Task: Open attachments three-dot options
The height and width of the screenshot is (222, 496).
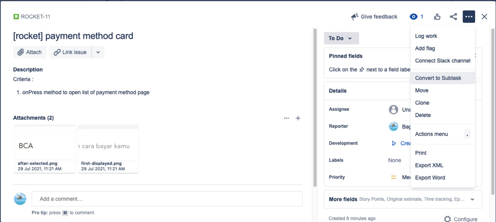Action: coord(286,118)
